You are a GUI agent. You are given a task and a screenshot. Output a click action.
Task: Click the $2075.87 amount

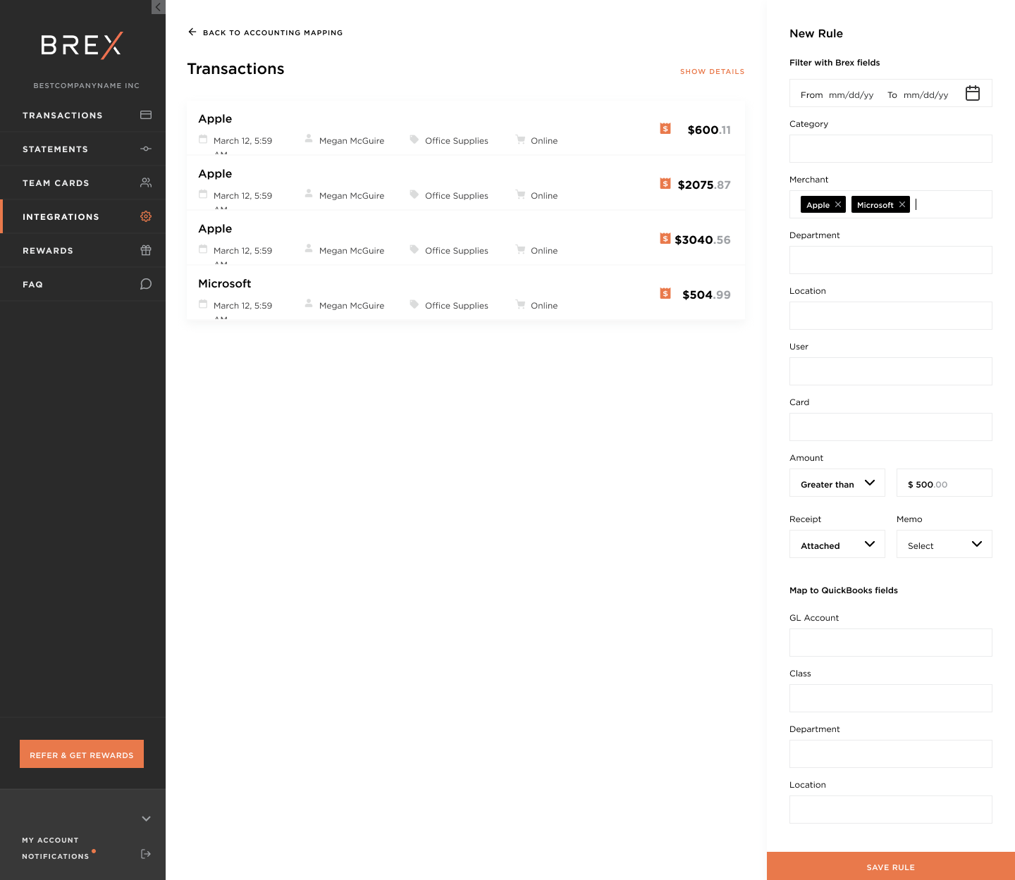coord(704,185)
